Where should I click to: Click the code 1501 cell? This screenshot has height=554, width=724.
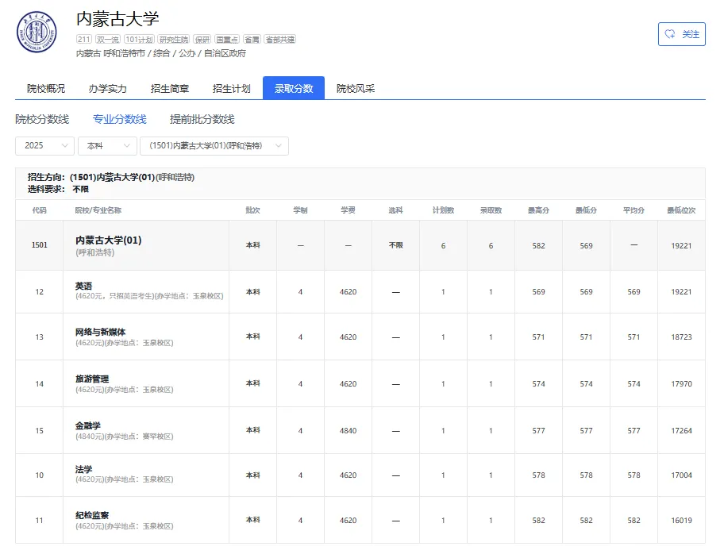[x=39, y=245]
